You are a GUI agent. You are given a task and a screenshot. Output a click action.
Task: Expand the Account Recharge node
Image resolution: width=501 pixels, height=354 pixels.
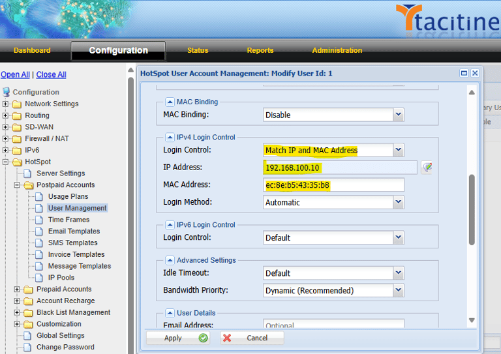coord(17,301)
